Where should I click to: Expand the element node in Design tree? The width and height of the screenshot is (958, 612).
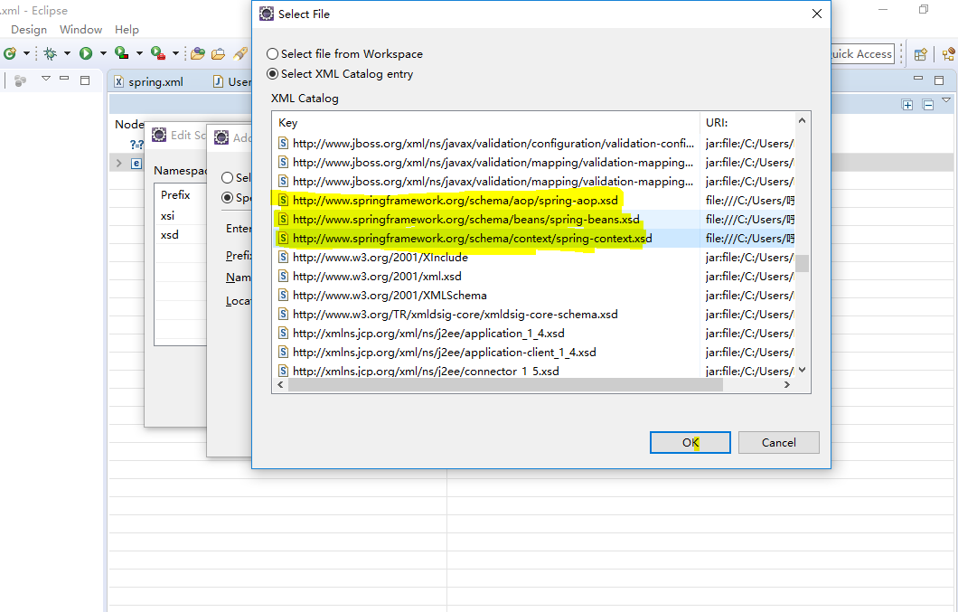pyautogui.click(x=119, y=164)
